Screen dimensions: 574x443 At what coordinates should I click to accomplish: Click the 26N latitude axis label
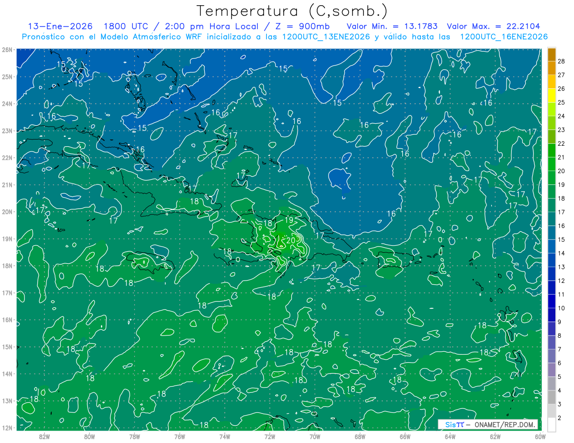point(7,50)
